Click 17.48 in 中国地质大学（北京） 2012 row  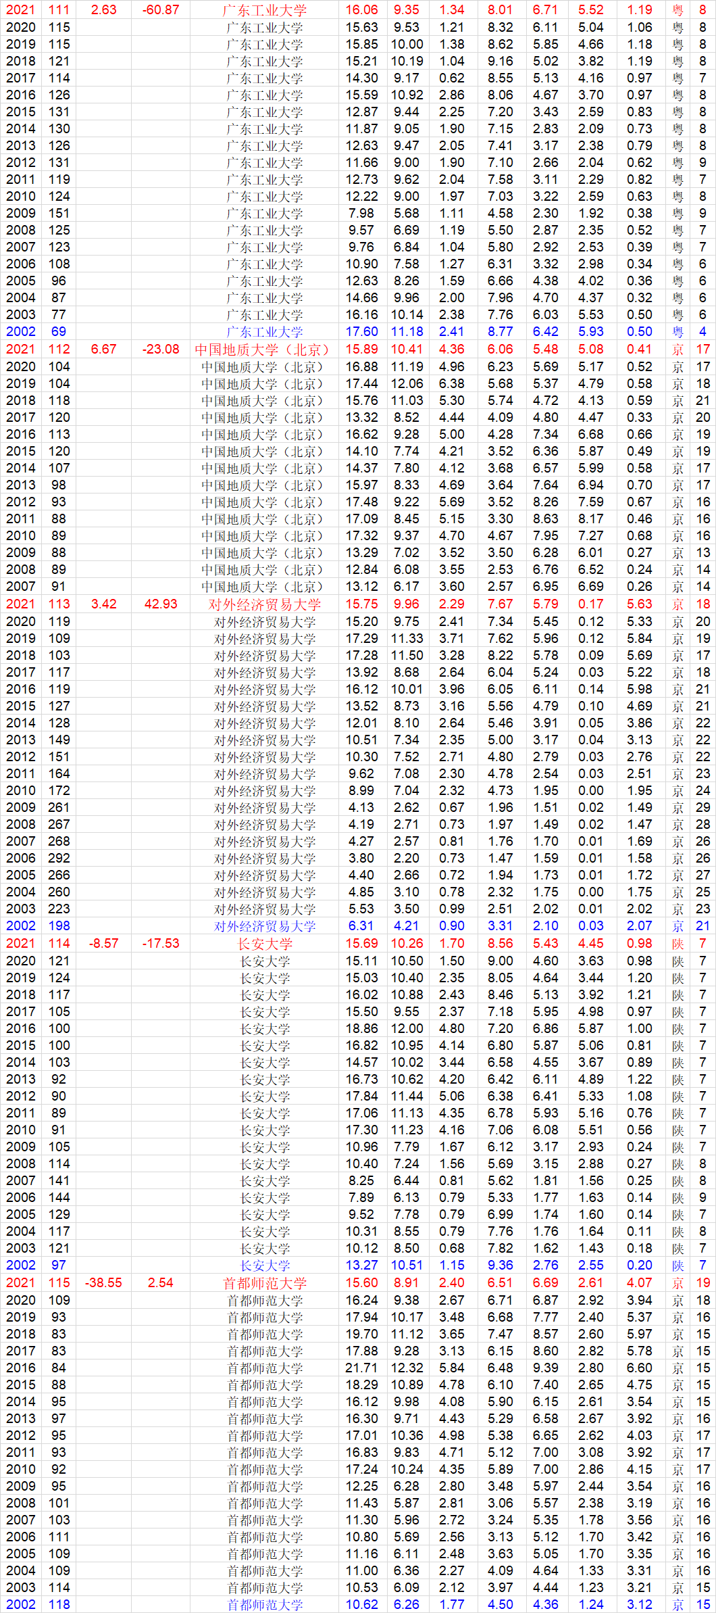pyautogui.click(x=362, y=502)
